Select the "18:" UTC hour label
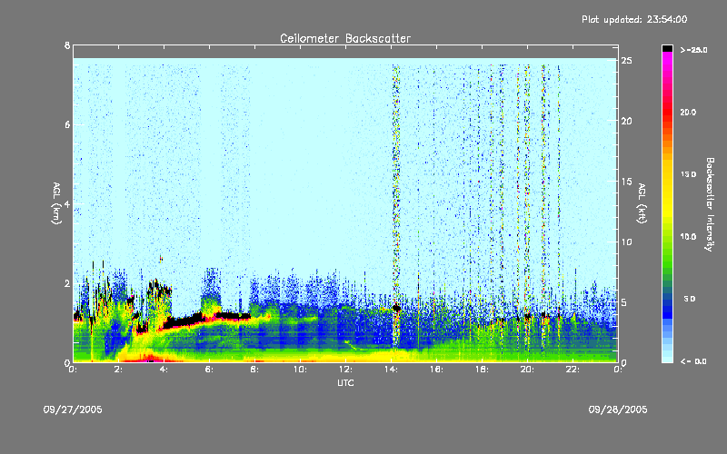The image size is (727, 454). pyautogui.click(x=482, y=370)
